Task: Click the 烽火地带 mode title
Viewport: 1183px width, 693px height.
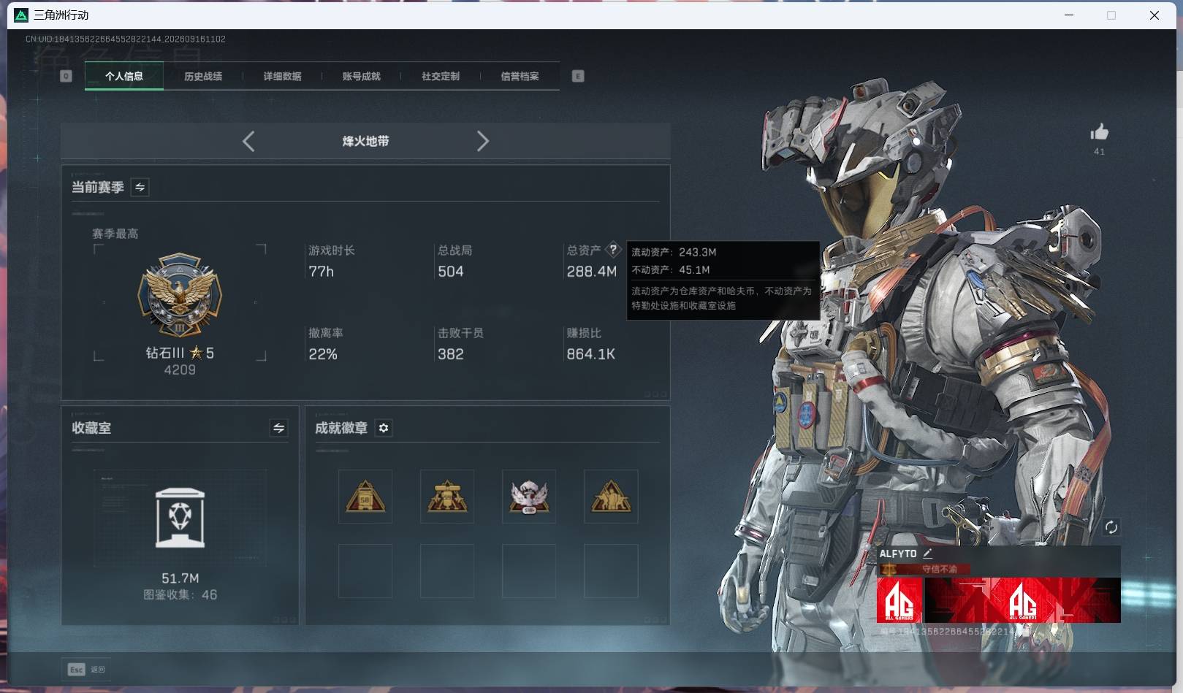Action: point(365,141)
